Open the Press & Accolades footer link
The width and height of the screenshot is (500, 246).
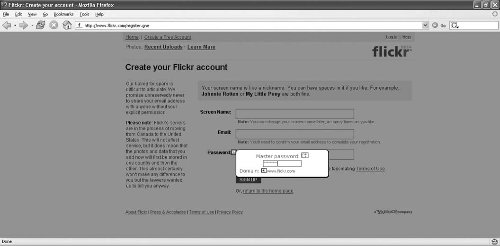(x=168, y=212)
